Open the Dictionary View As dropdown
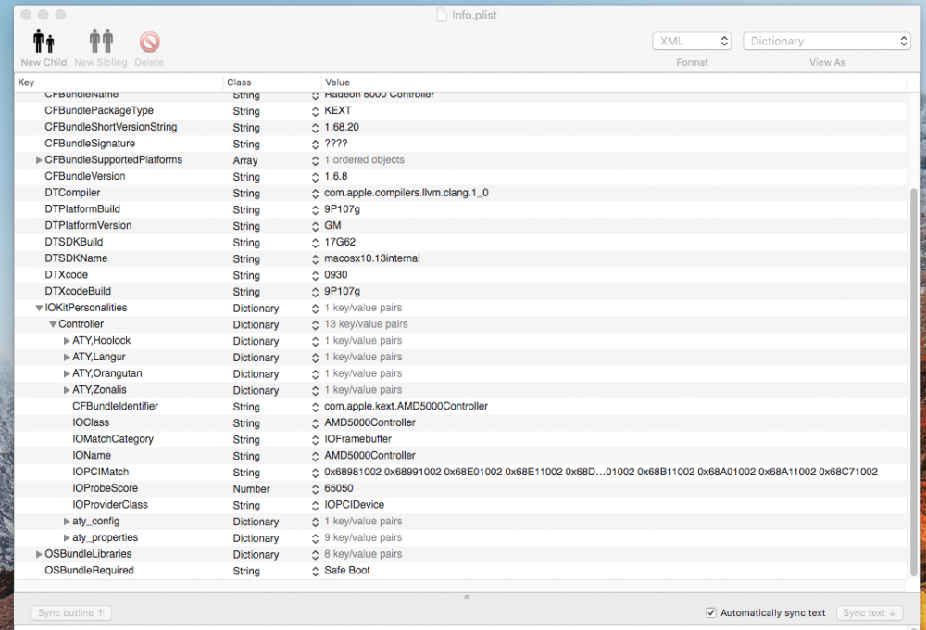This screenshot has height=630, width=926. click(827, 41)
